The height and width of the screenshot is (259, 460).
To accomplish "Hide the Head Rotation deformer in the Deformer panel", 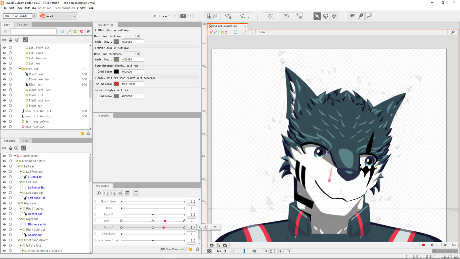I will [4, 156].
